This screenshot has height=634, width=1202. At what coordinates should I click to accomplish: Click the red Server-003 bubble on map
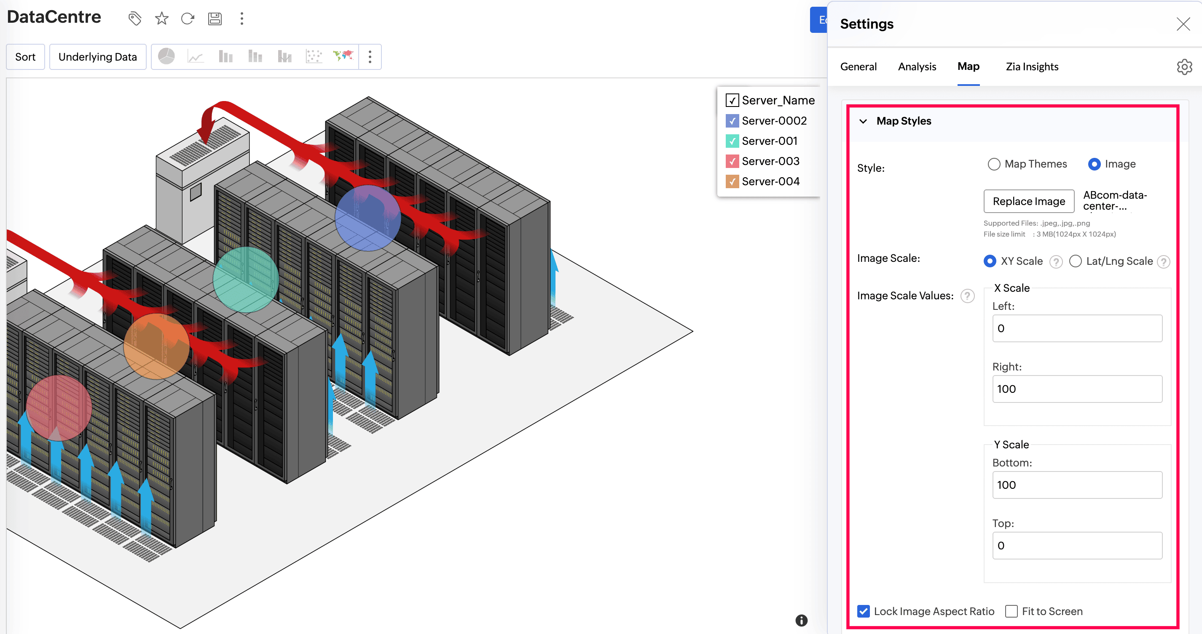tap(59, 408)
